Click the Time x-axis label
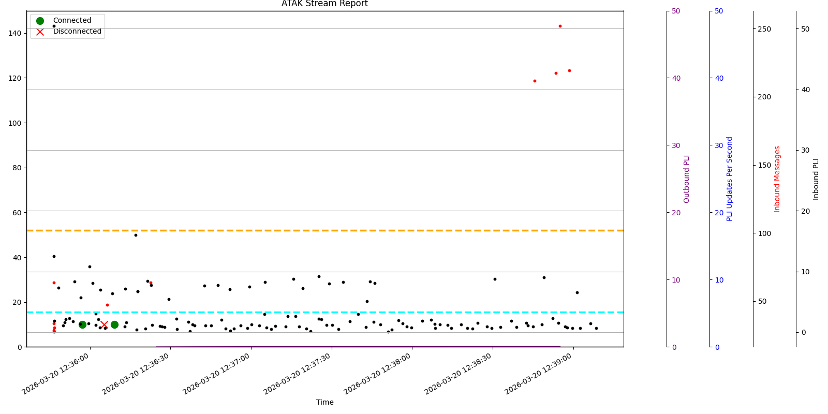 click(x=325, y=402)
